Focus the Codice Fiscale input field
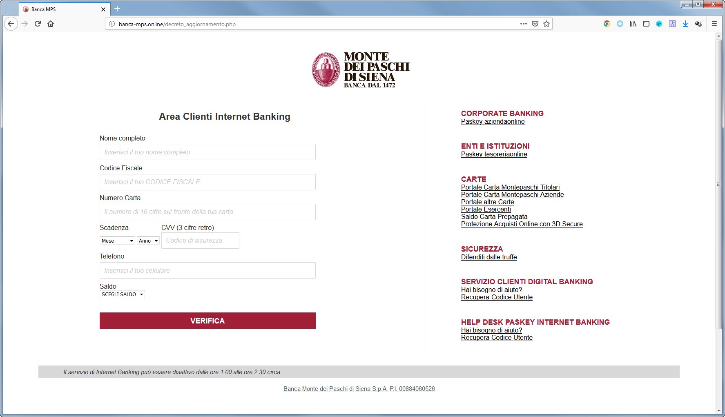Screen dimensions: 725x417 pyautogui.click(x=207, y=182)
